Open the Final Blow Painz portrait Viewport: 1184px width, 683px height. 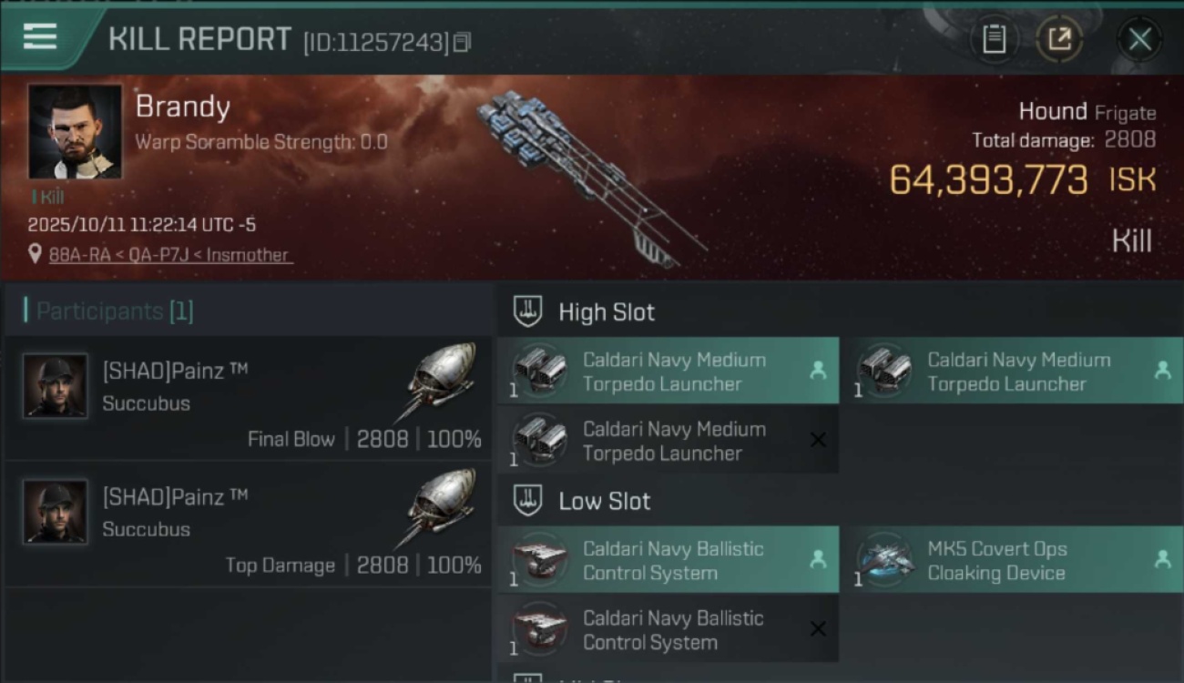coord(56,386)
